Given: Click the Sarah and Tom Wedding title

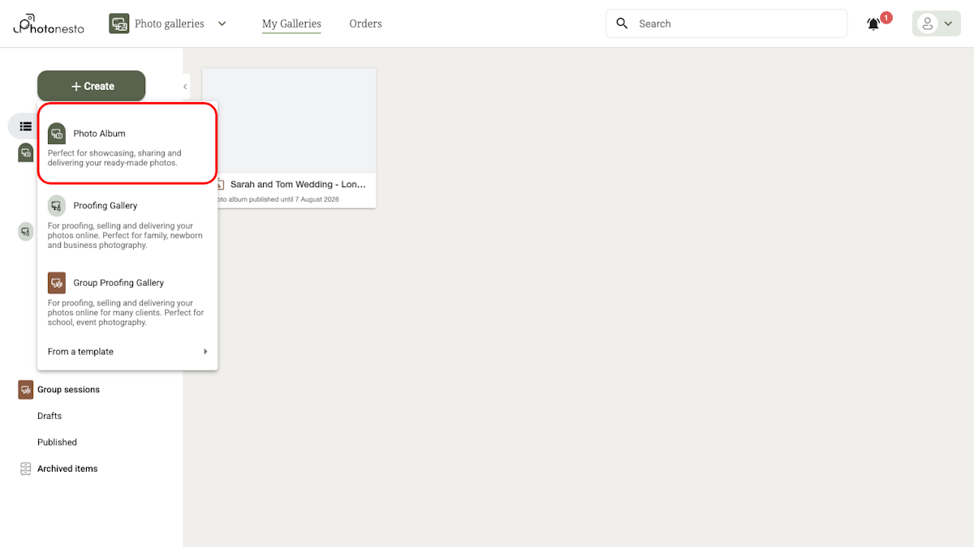Looking at the screenshot, I should pos(298,185).
